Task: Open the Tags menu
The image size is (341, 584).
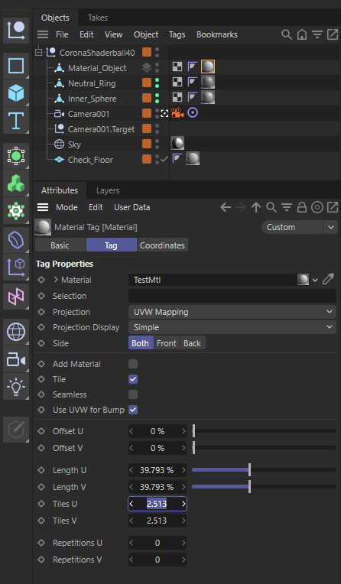Action: (177, 34)
